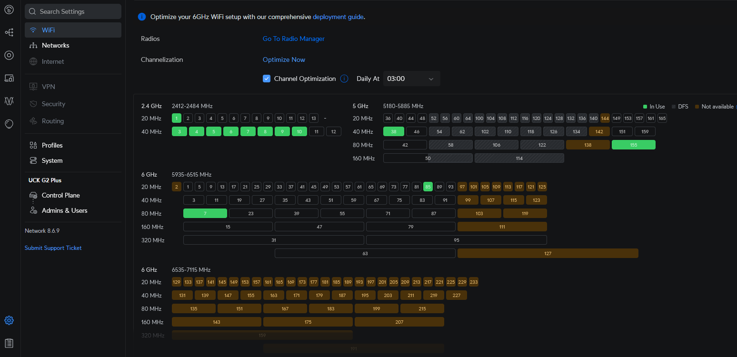Select 6 GHz 20 MHz channel 85

coord(428,187)
